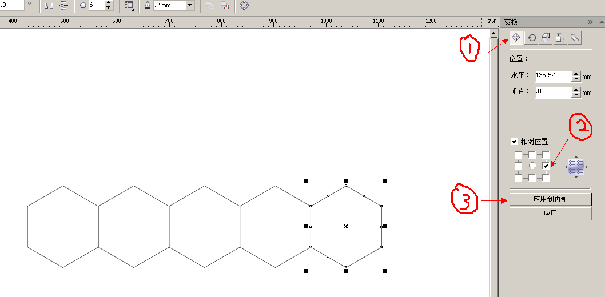Click the polygon sides pentagon icon
This screenshot has height=297, width=605.
click(83, 5)
